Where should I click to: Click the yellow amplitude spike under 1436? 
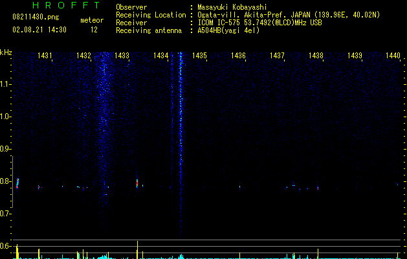point(239,256)
